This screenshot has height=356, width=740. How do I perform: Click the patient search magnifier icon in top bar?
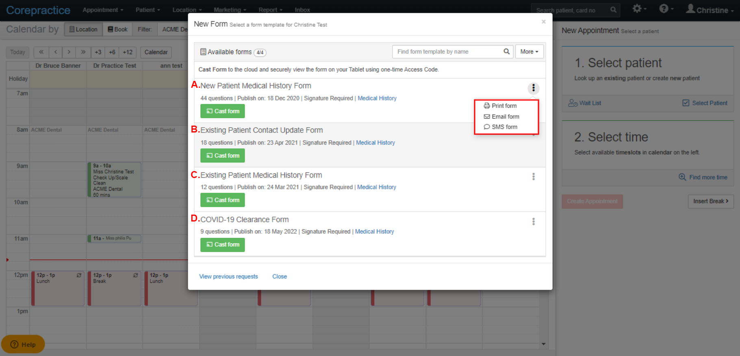[613, 10]
